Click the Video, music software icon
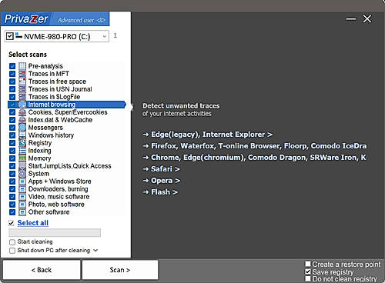 22,197
